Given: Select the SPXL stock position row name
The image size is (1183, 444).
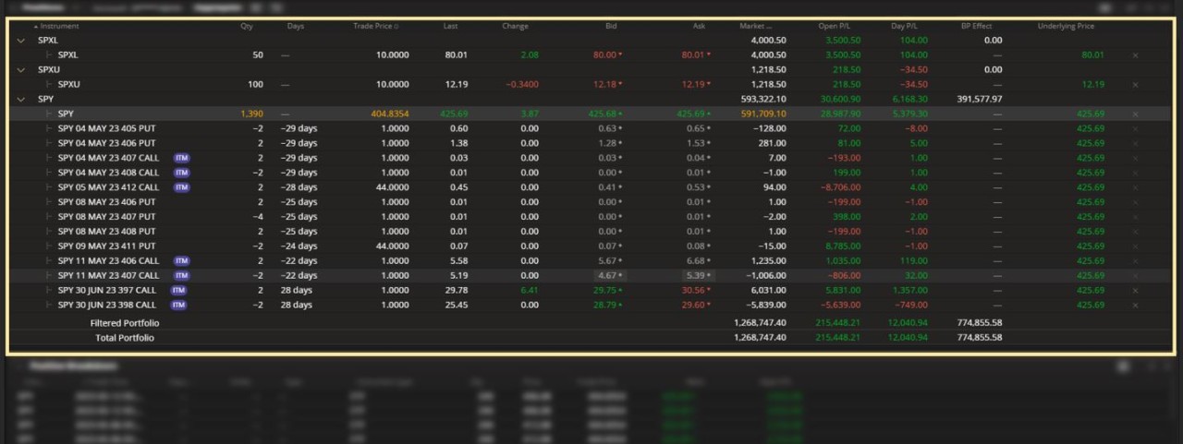Looking at the screenshot, I should tap(68, 55).
